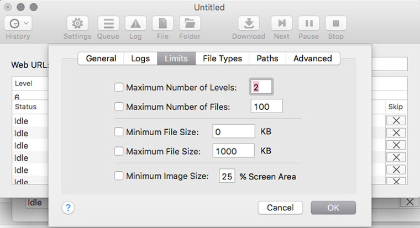Click the Maximum File Size field
This screenshot has width=420, height=228.
[x=233, y=151]
